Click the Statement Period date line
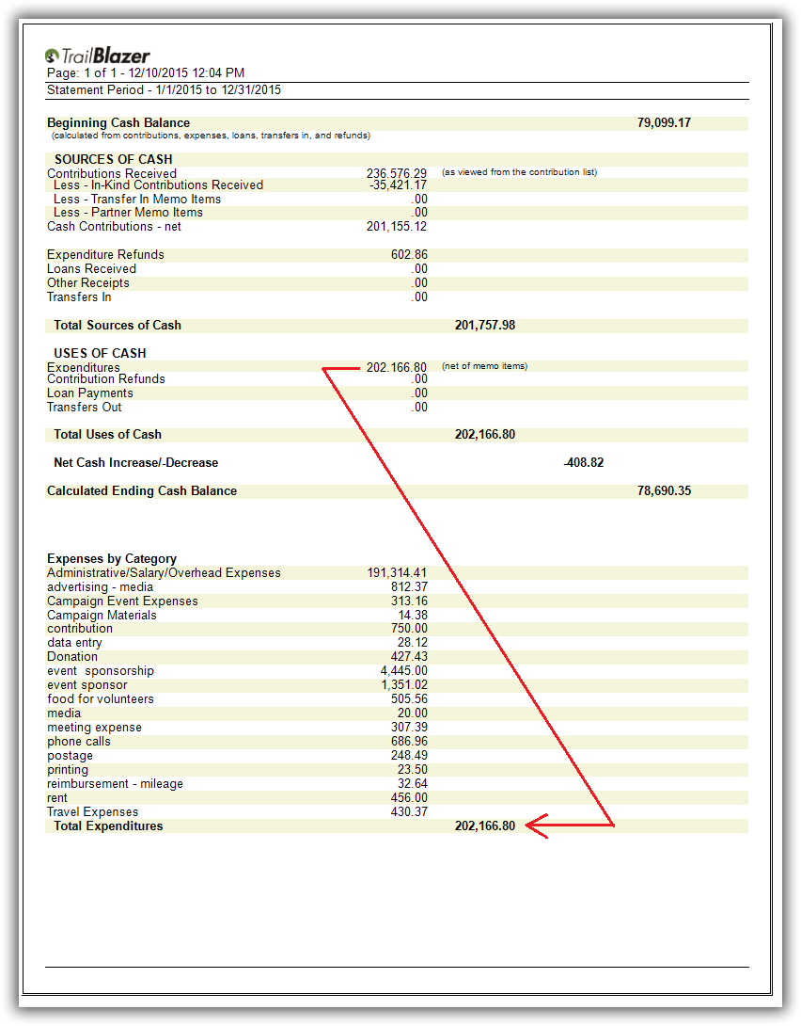This screenshot has height=1026, width=801. (165, 90)
